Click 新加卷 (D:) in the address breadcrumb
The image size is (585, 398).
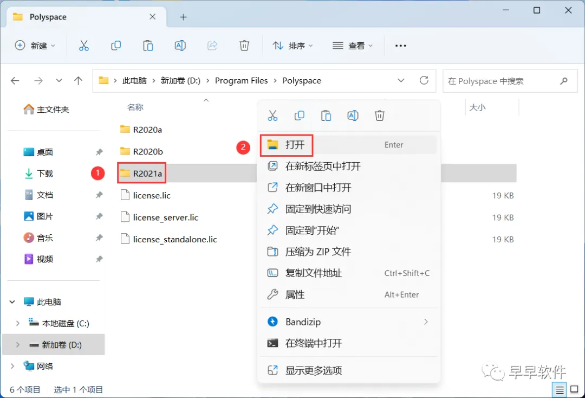click(x=180, y=81)
